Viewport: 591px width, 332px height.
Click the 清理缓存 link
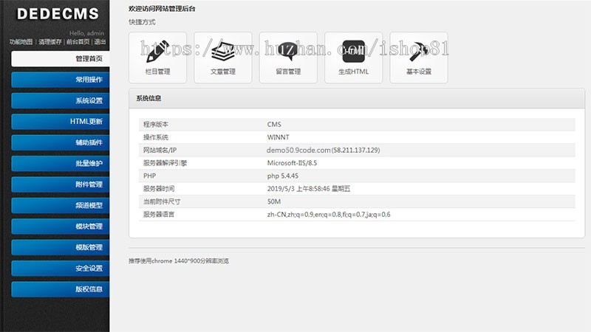click(x=50, y=42)
